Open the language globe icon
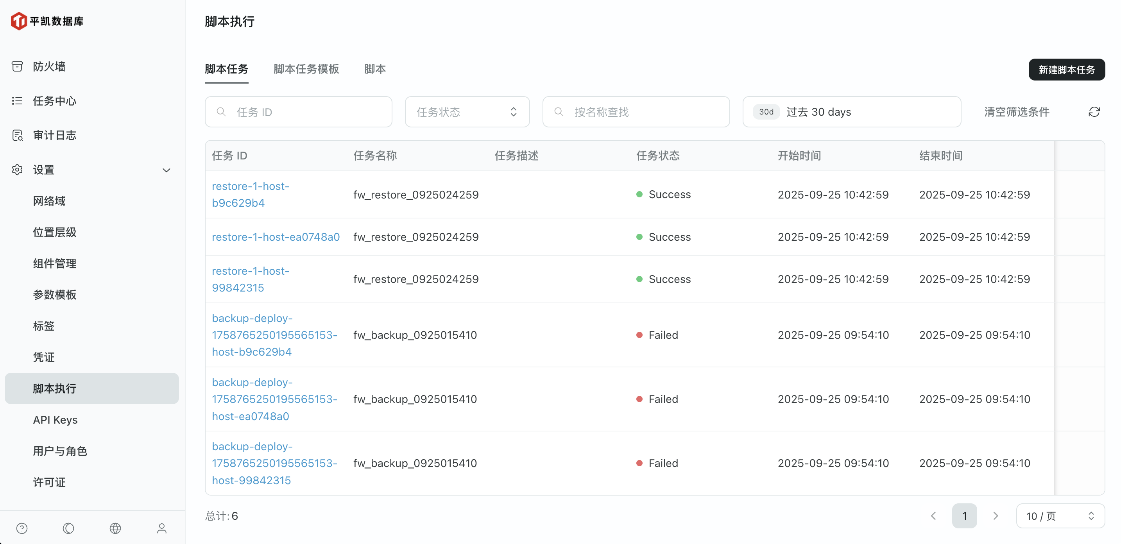The height and width of the screenshot is (544, 1121). (115, 528)
